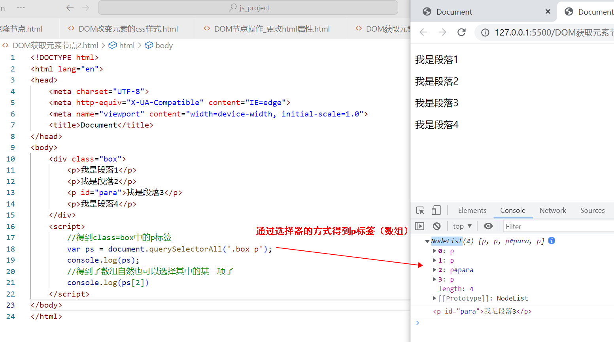The image size is (614, 342).
Task: Expand the 0: p entry
Action: coord(435,251)
